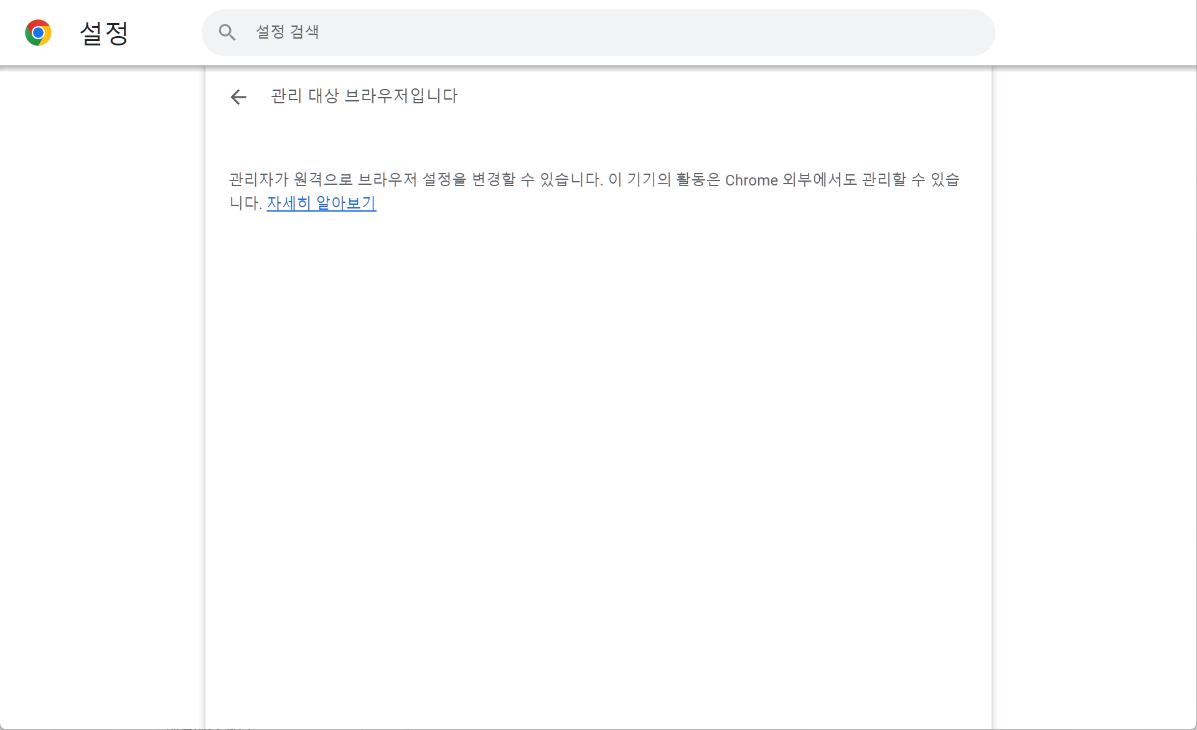Click the magnifier icon in search bar

pyautogui.click(x=227, y=32)
